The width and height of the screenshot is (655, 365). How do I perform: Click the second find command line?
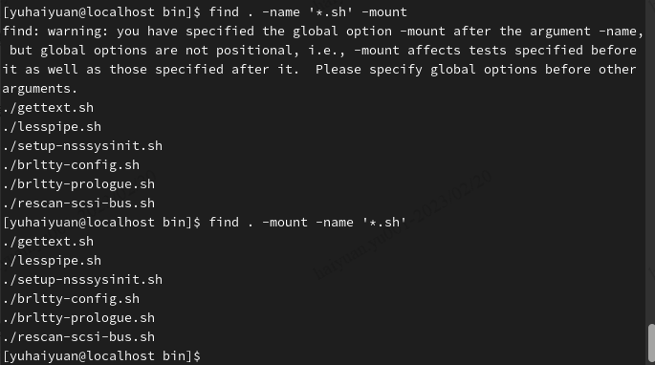[205, 223]
